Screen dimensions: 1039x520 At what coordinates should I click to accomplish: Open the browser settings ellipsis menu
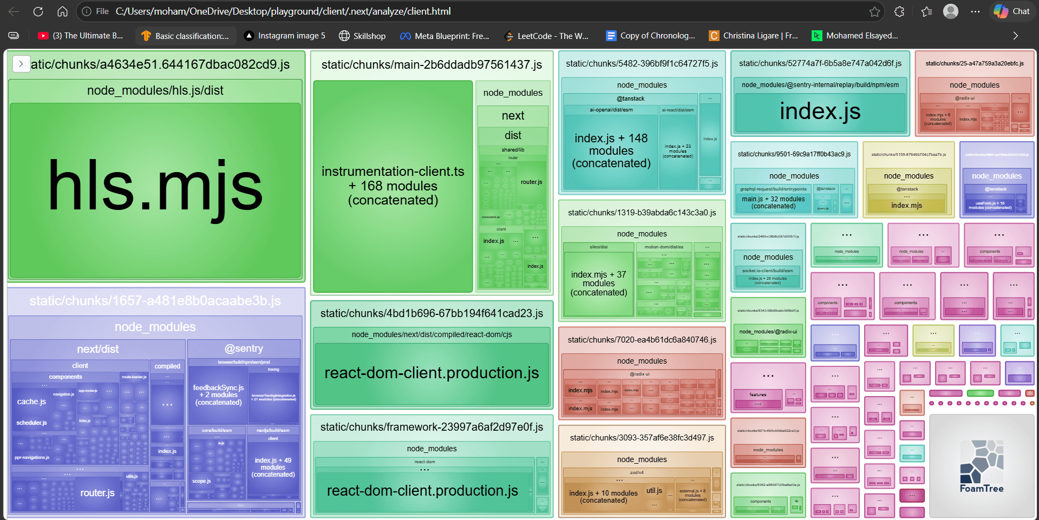pyautogui.click(x=975, y=11)
